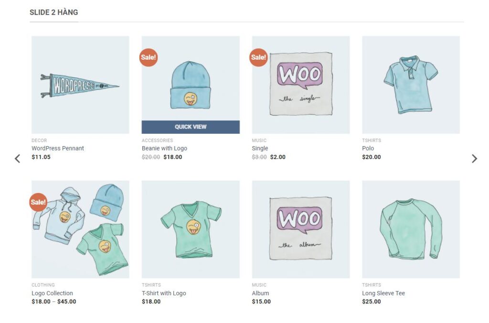
Task: Select the Accessories category label
Action: [x=157, y=140]
